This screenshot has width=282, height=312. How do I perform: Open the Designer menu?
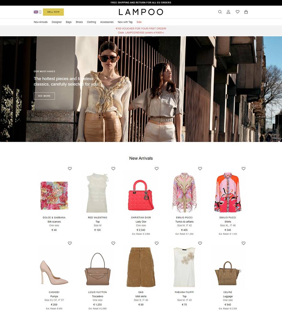click(57, 22)
